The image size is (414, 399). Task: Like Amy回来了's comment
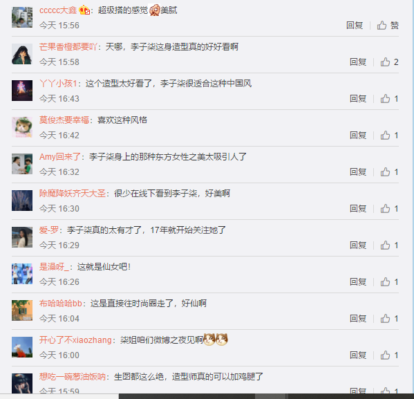389,172
